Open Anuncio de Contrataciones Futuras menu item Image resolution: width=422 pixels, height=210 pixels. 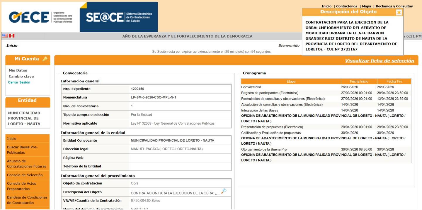pyautogui.click(x=28, y=164)
